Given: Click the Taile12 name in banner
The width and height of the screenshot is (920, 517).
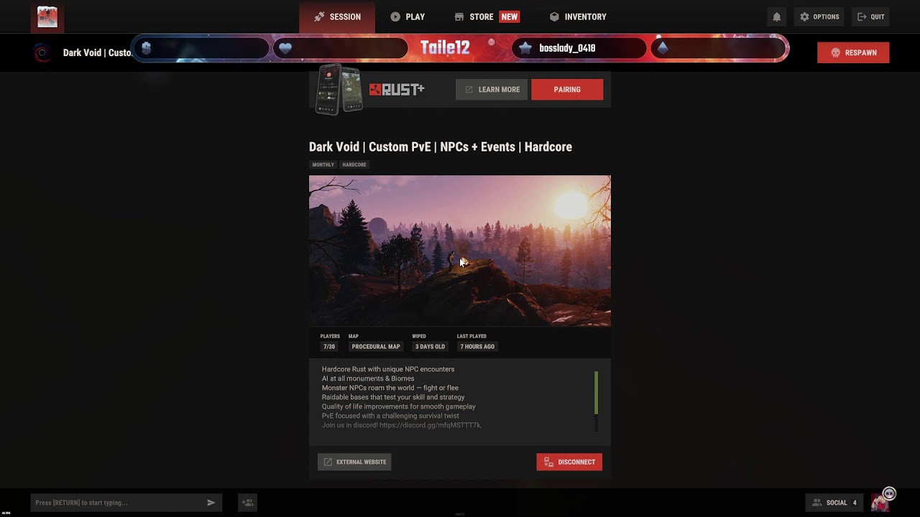Looking at the screenshot, I should tap(445, 47).
